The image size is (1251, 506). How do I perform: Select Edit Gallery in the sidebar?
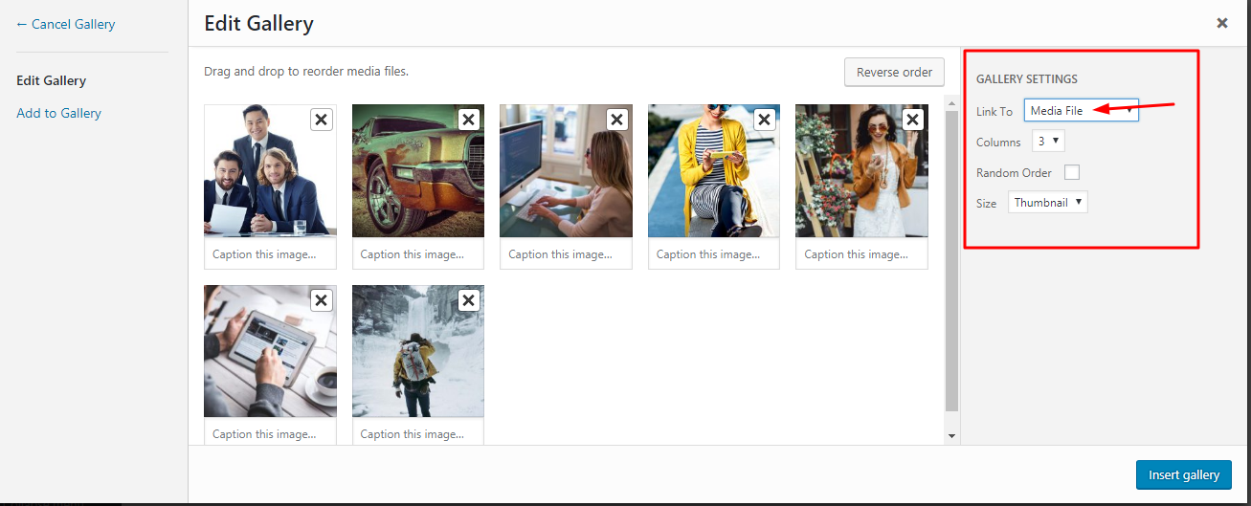click(x=51, y=81)
